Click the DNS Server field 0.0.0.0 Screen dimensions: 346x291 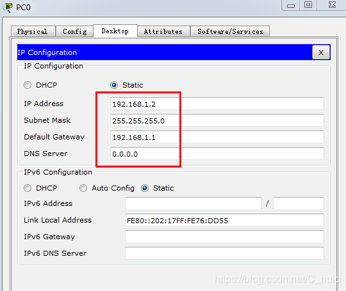pyautogui.click(x=217, y=153)
